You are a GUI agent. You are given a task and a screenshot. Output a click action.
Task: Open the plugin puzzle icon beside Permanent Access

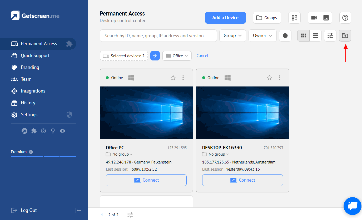point(69,44)
